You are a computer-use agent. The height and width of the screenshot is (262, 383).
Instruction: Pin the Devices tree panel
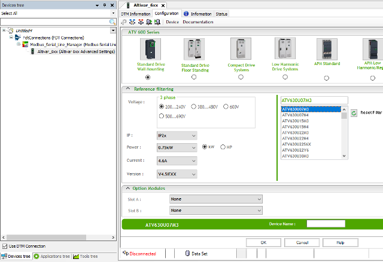pos(104,5)
